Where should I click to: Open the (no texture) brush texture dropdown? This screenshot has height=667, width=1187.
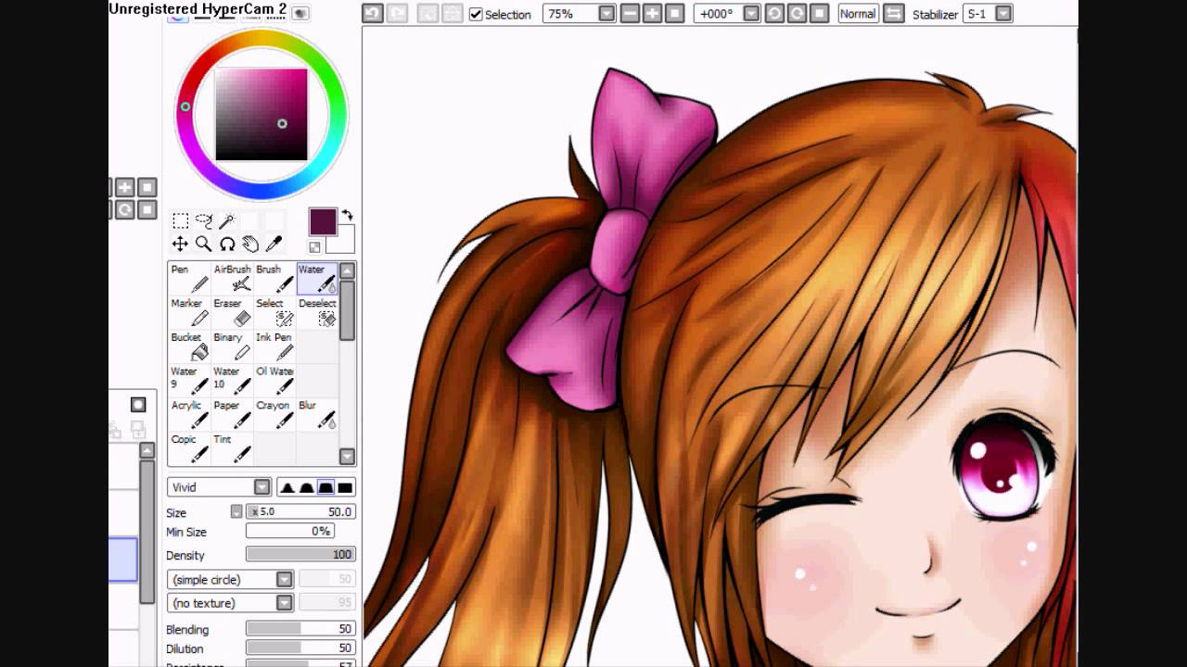(x=285, y=603)
